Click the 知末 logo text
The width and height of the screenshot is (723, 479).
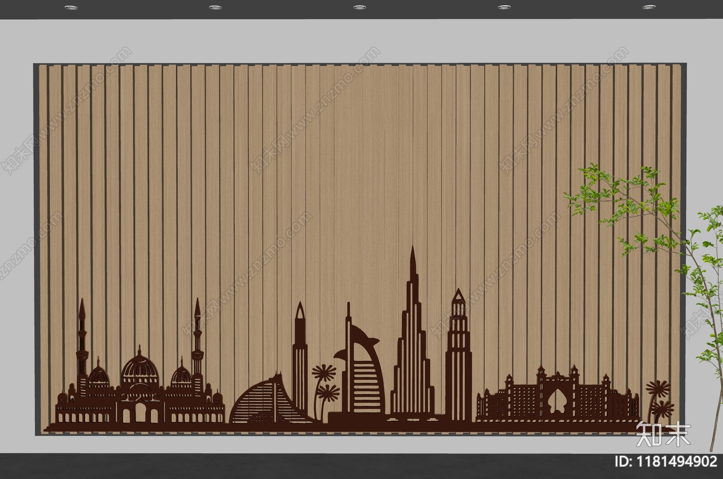pos(663,434)
